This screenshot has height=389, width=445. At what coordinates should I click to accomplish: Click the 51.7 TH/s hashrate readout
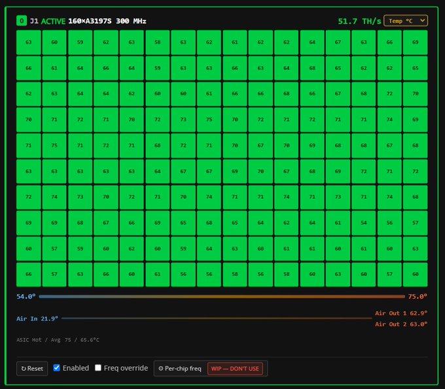point(359,21)
